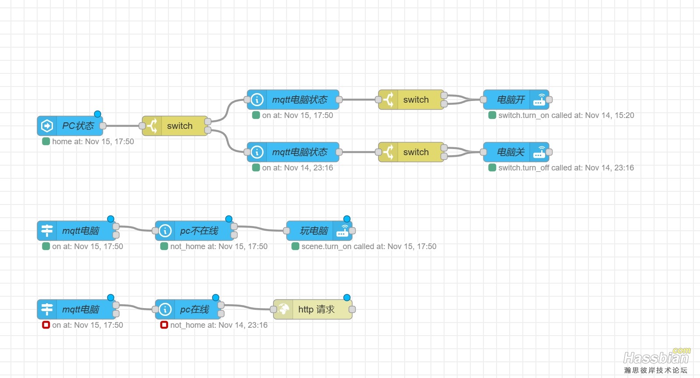Select the pc在线 node
Screen dimensions: 700x378
[188, 309]
